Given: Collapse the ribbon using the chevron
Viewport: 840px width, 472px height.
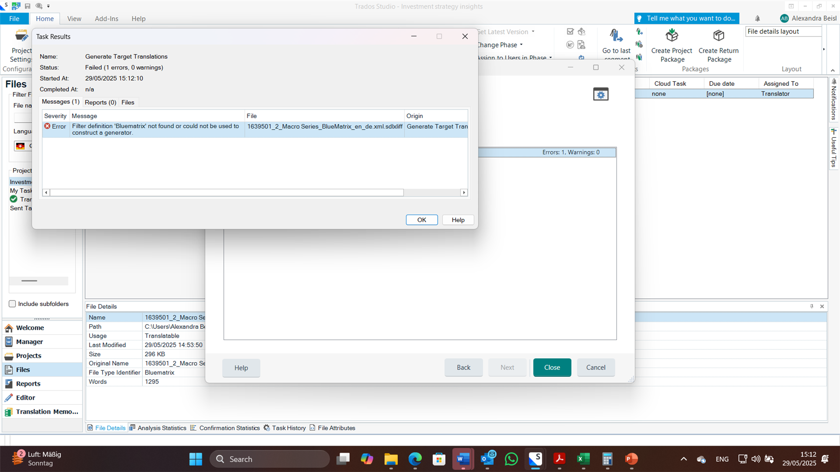Looking at the screenshot, I should [833, 70].
